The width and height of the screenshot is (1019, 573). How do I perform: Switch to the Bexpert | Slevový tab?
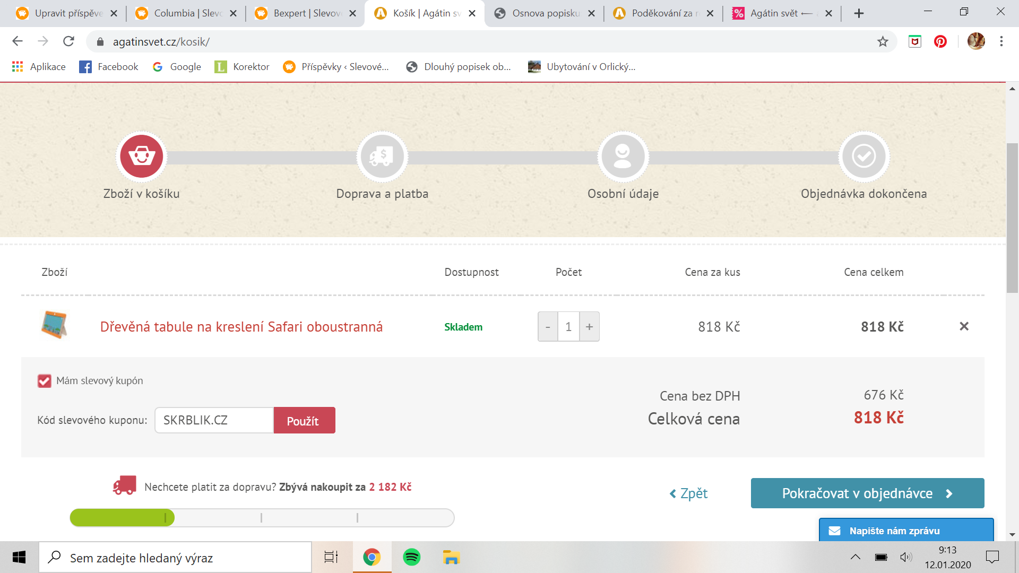click(305, 13)
